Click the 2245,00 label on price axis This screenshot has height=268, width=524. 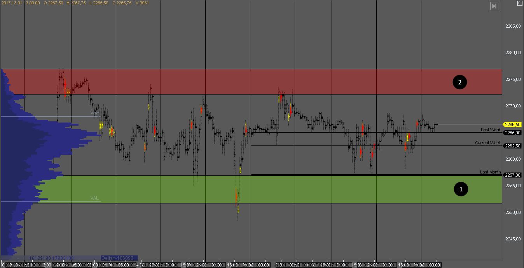[x=512, y=239]
